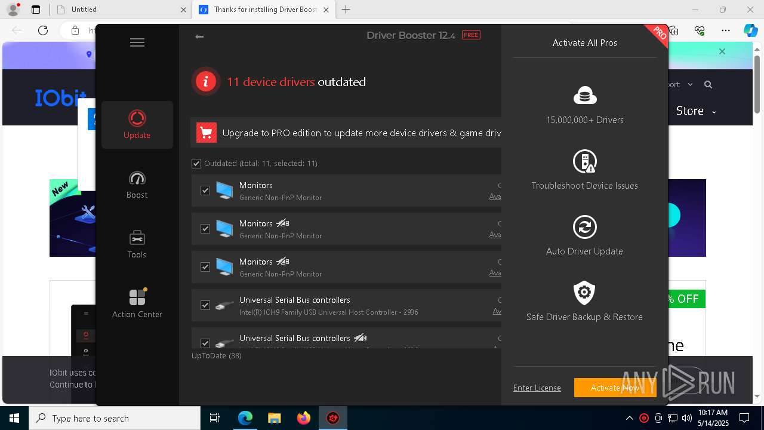Uncheck the second Monitors driver checkbox

[205, 229]
